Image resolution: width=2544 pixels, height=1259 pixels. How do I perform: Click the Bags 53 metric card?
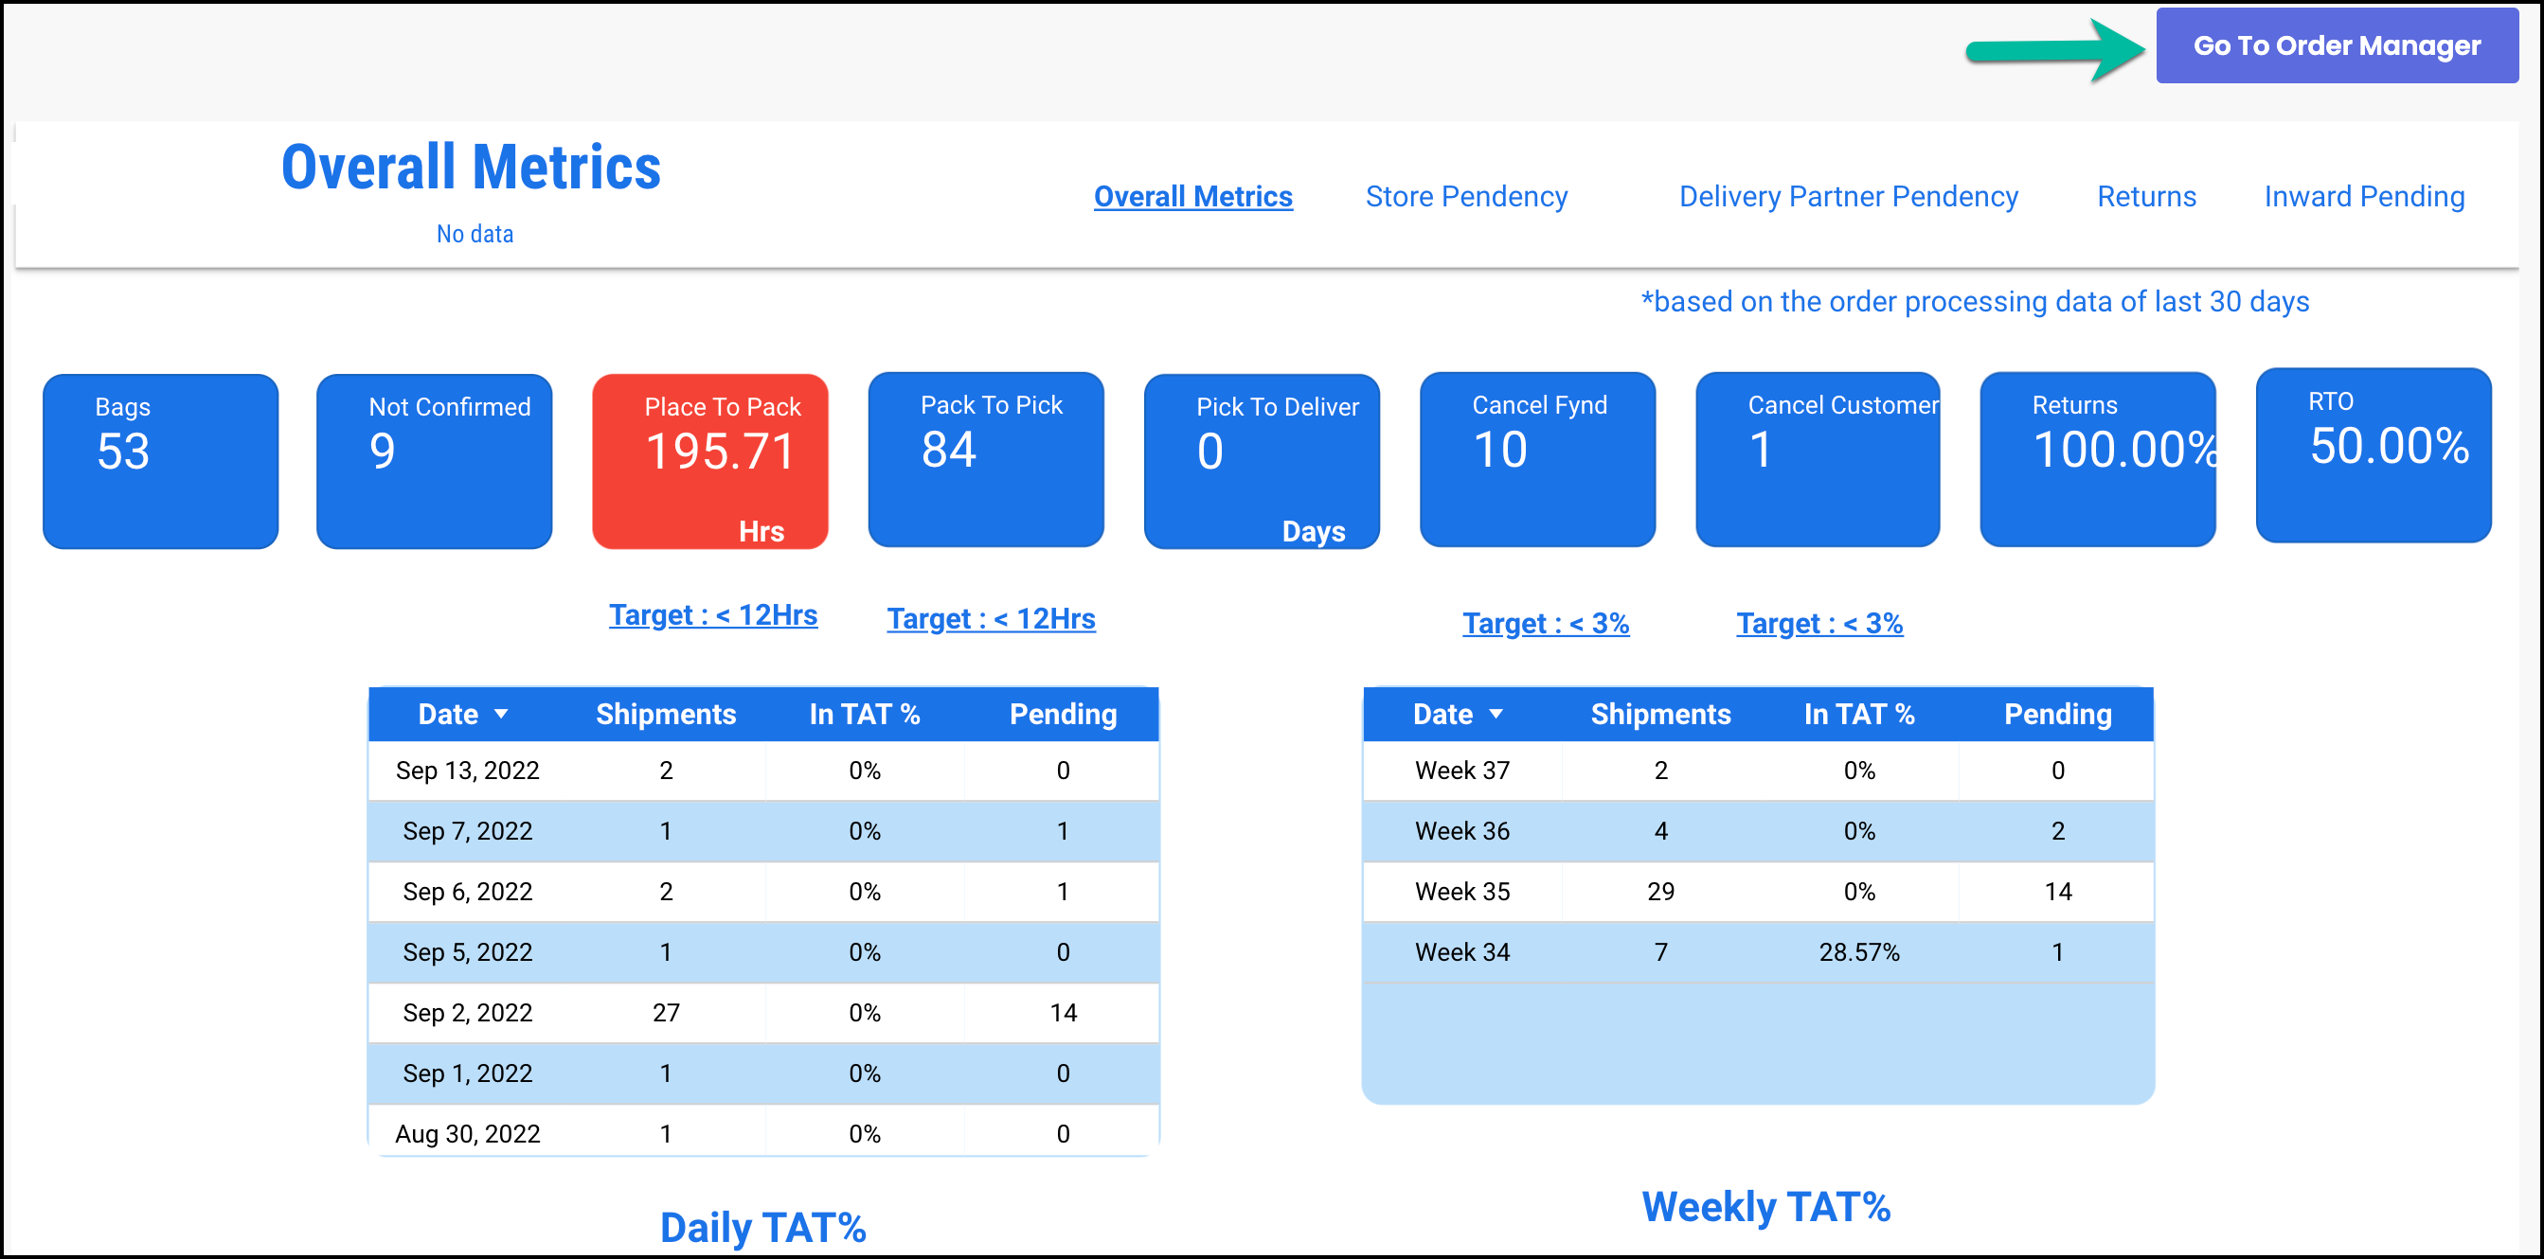click(x=161, y=461)
